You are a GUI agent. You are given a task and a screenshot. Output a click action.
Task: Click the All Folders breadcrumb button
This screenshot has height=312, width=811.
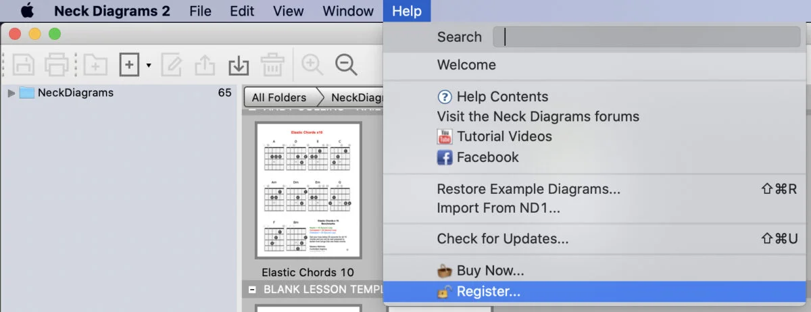pyautogui.click(x=278, y=97)
